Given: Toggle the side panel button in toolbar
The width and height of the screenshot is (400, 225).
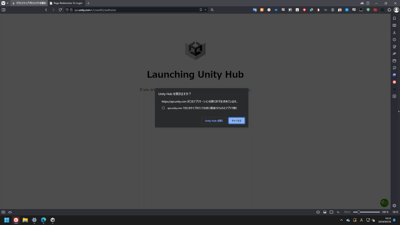Looking at the screenshot, I should [x=3, y=10].
